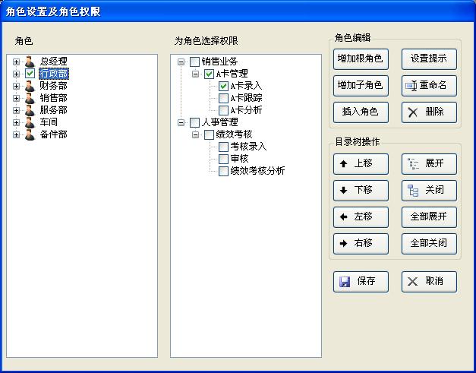Viewport: 476px width, 373px height.
Task: Select the 人事管理 permission label
Action: (220, 122)
